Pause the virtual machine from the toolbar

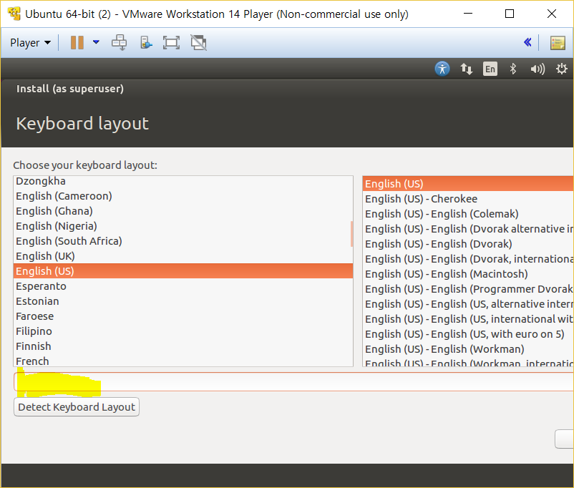pos(77,43)
